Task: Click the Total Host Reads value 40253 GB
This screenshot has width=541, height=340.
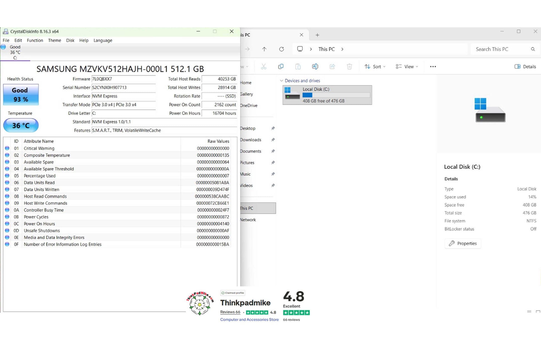Action: (219, 79)
